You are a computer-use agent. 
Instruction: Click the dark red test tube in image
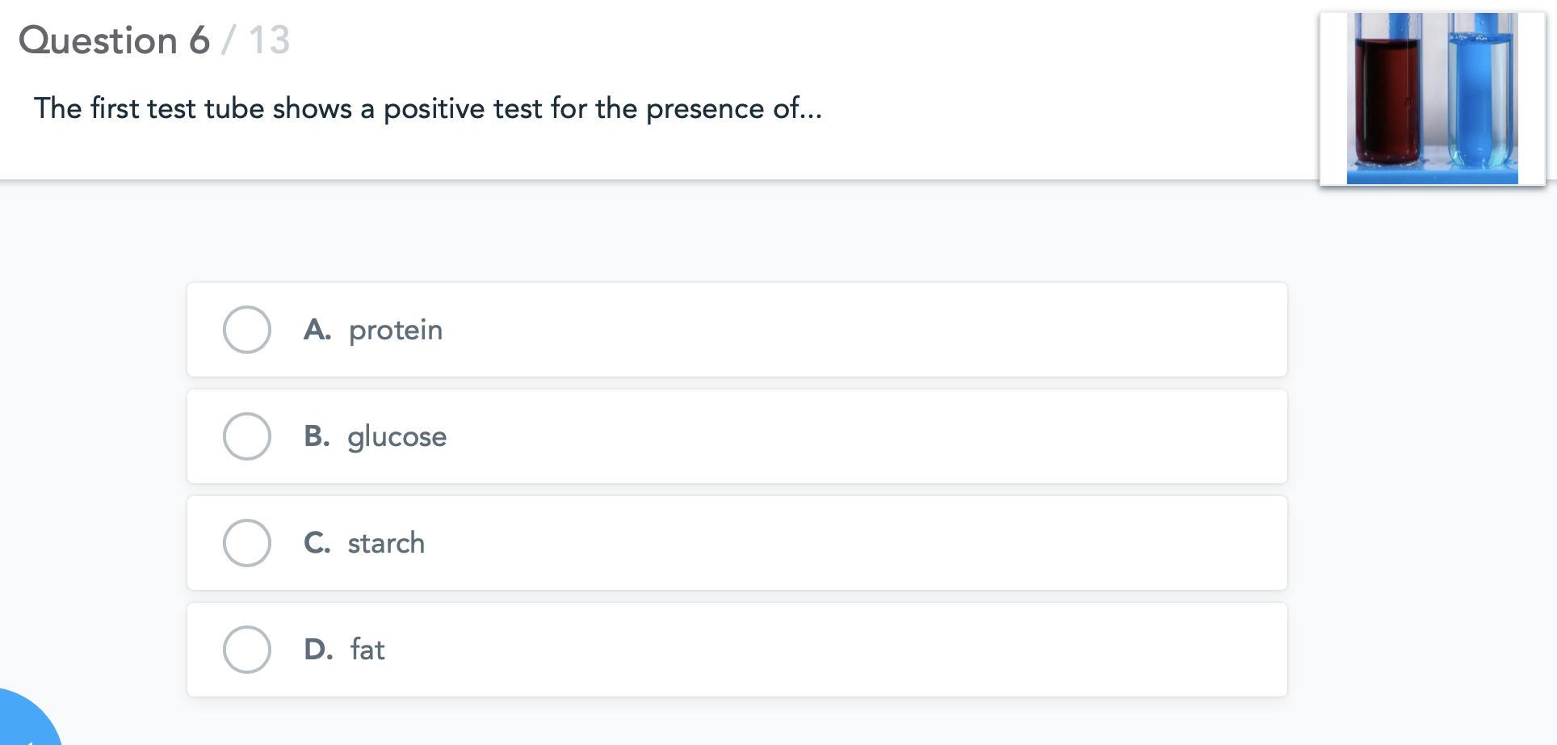pos(1387,97)
